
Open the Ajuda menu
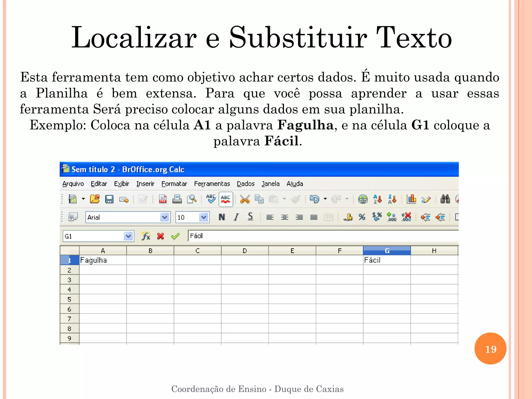tap(295, 184)
